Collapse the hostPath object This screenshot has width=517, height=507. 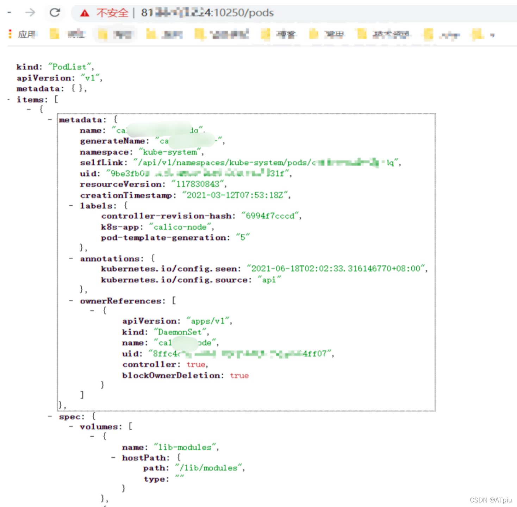click(113, 458)
